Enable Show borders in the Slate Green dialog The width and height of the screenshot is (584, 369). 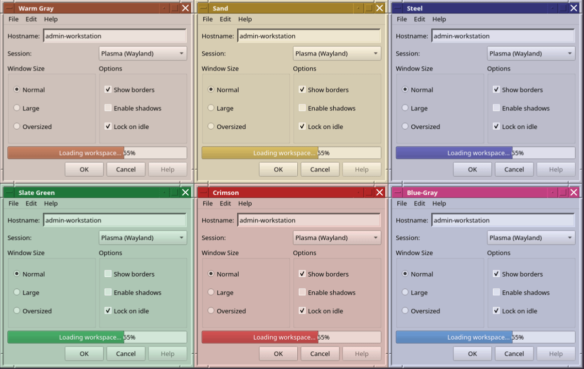[x=108, y=273]
